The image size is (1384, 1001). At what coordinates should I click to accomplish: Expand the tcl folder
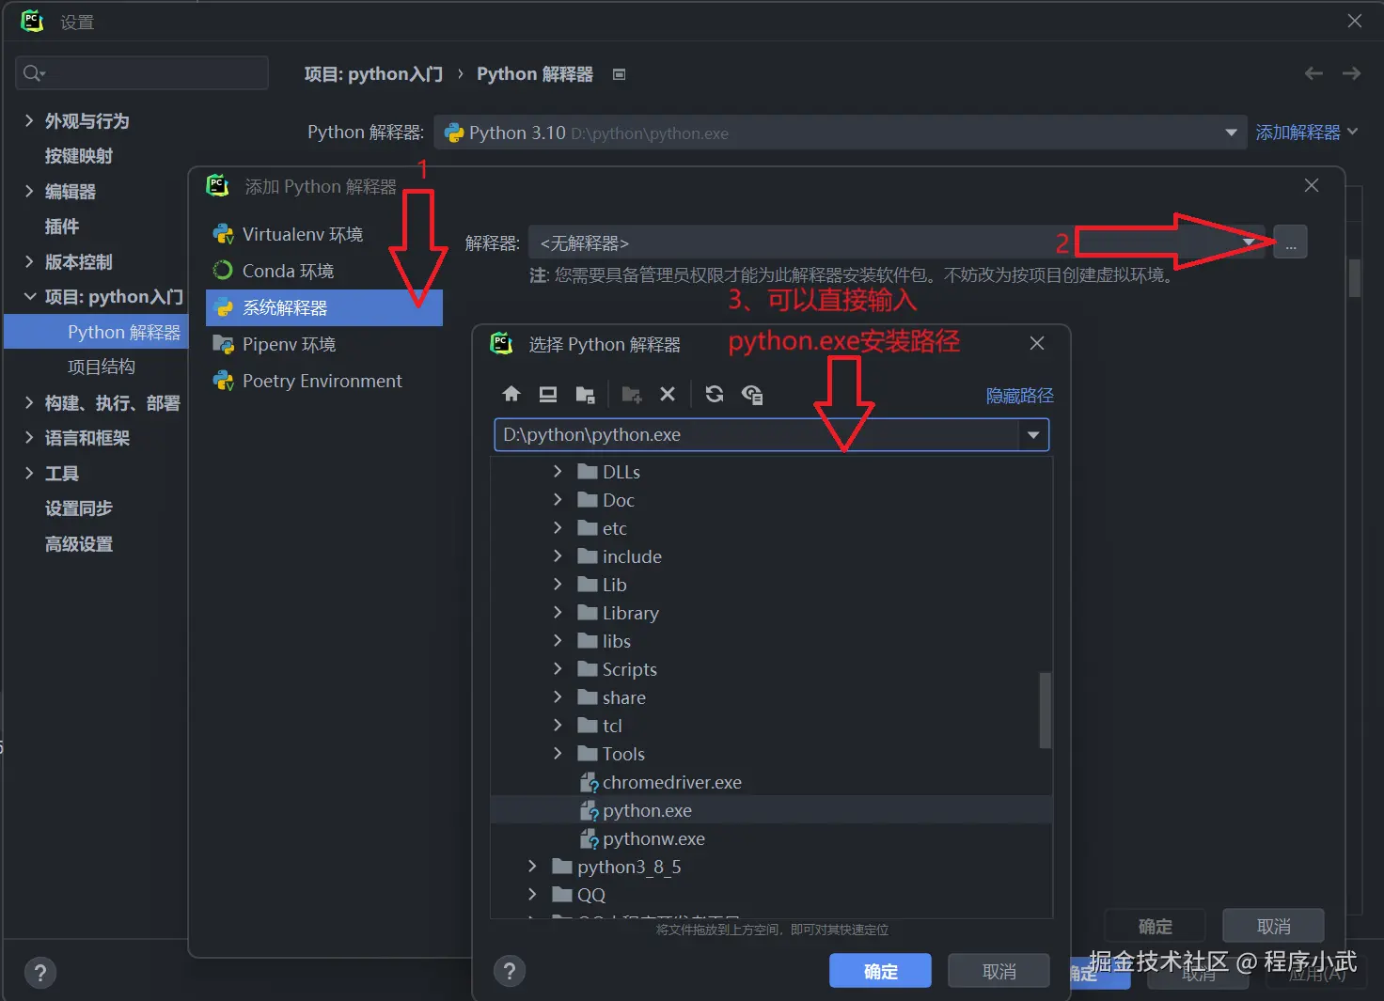tap(558, 725)
